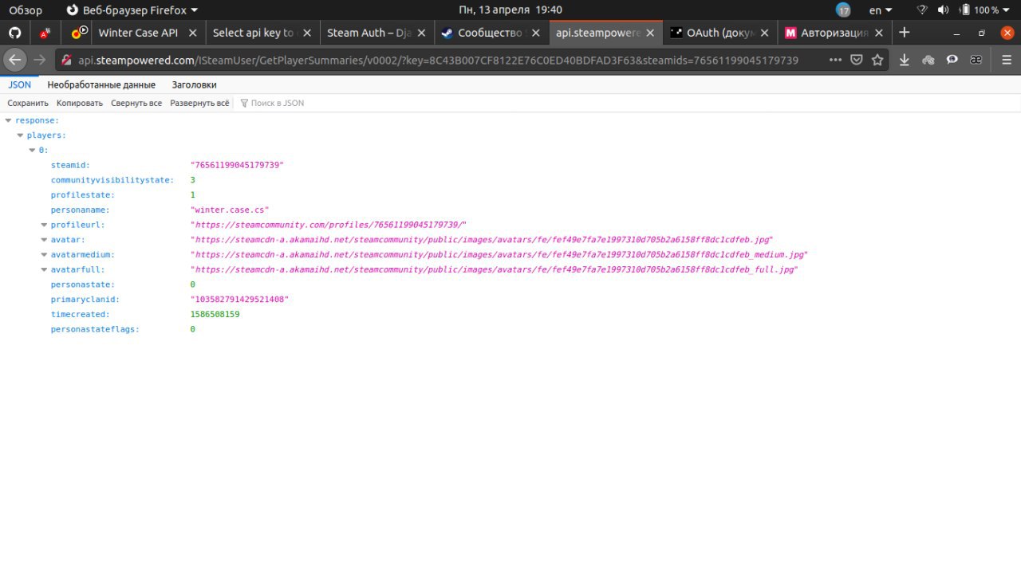Click the Поиск в JSON filter field
This screenshot has height=573, width=1021.
click(x=277, y=103)
